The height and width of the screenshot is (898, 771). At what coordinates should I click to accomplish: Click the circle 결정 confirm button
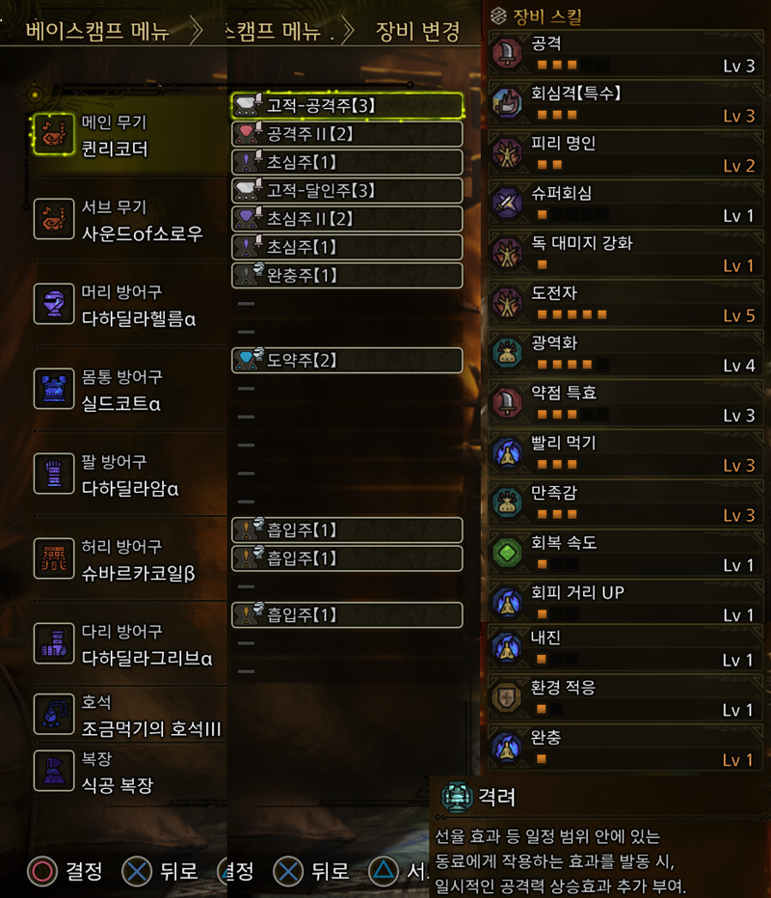click(66, 871)
